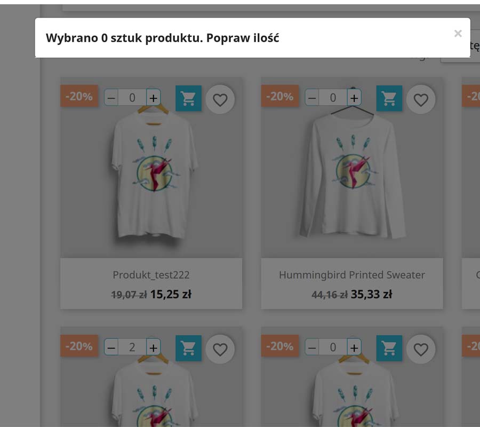Viewport: 480px width, 427px height.
Task: Increase quantity for Produkt_test222
Action: click(154, 98)
